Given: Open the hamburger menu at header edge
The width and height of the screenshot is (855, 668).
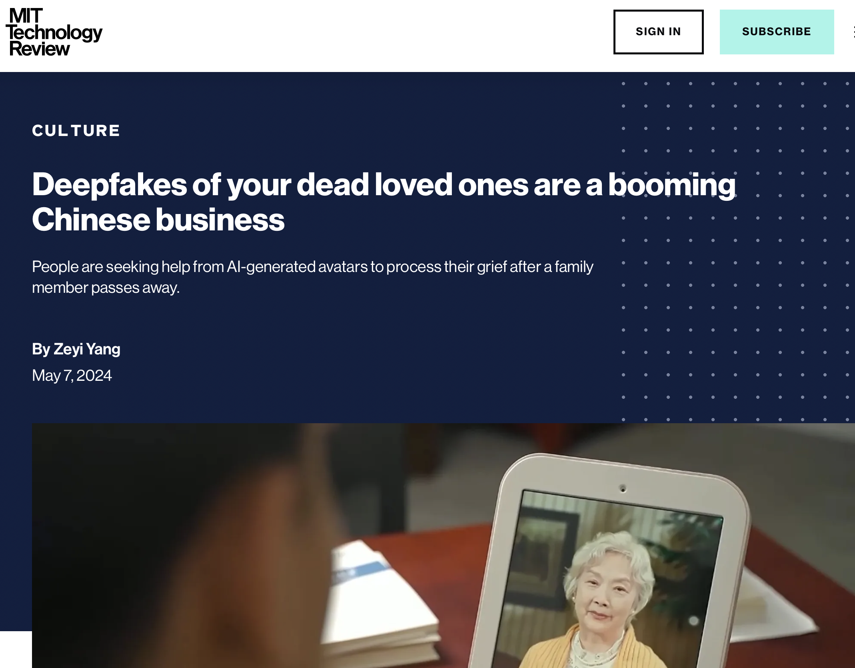Looking at the screenshot, I should click(853, 32).
